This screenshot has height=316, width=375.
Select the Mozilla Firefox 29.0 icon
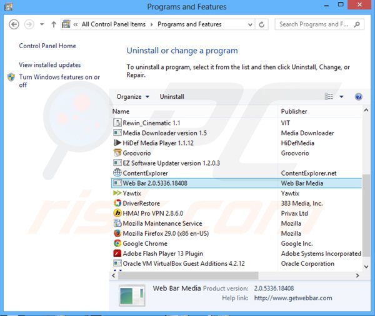pos(117,233)
